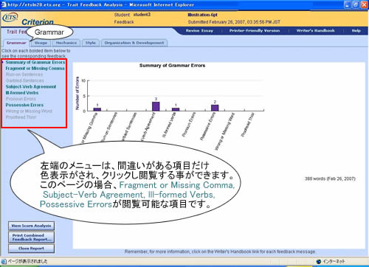Viewport: 369px width, 267px height.
Task: Switch to the Usage tab
Action: (41, 43)
